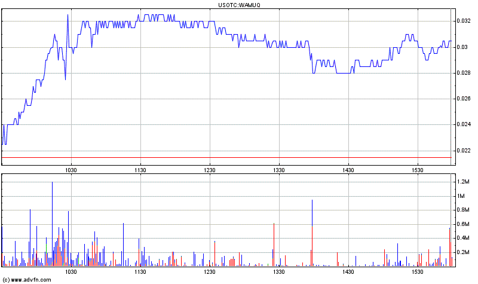Select the 0.4M volume axis label
This screenshot has width=478, height=284.
462,238
